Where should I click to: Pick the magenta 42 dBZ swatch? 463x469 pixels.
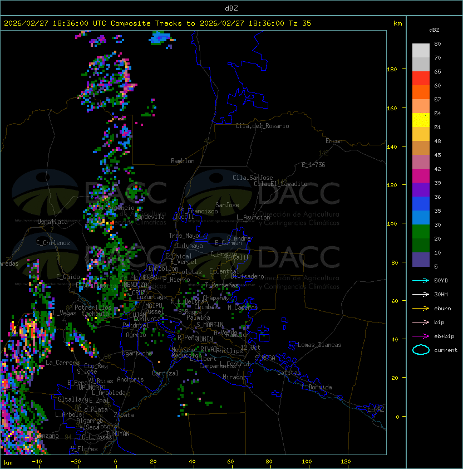coord(421,176)
